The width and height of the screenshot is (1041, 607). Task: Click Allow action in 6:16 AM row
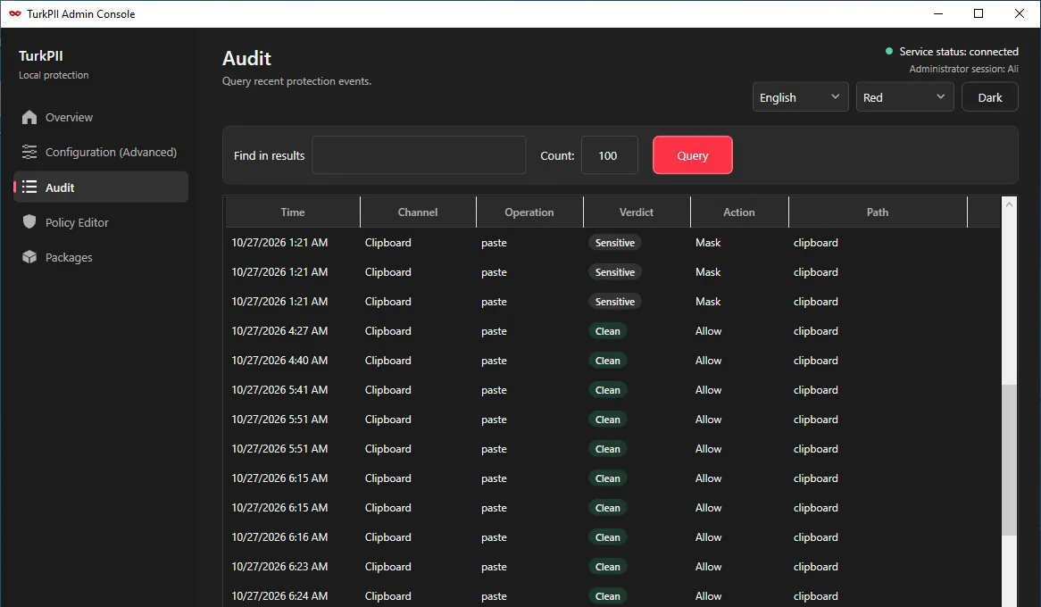[x=708, y=536]
